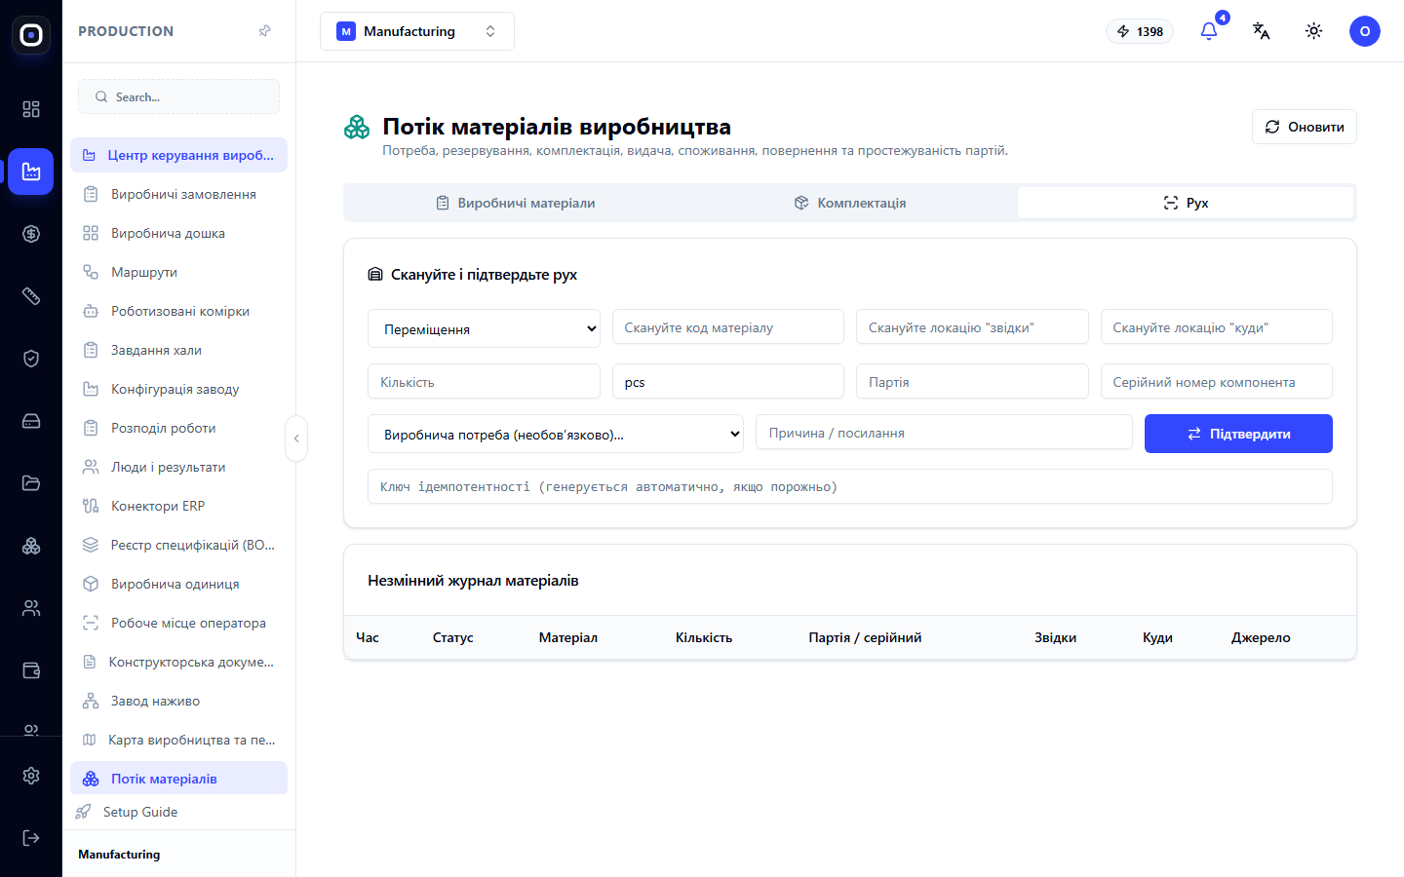Switch to the Комплектація tab
This screenshot has width=1404, height=877.
tap(849, 203)
